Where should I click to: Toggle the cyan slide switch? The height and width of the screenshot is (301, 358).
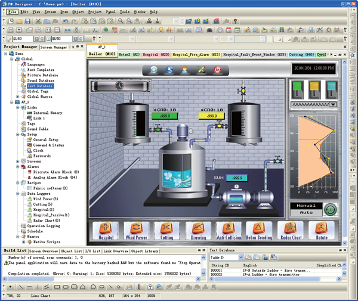point(331,89)
